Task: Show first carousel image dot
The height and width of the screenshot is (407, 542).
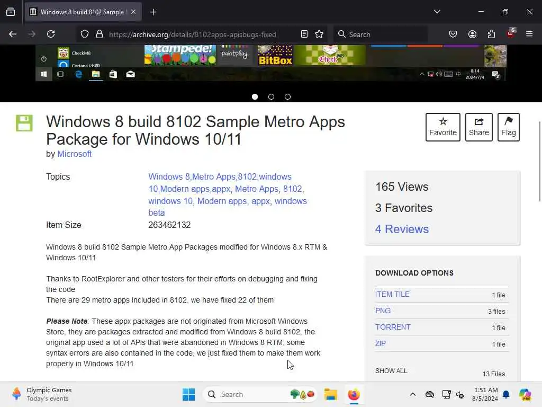Action: (255, 97)
